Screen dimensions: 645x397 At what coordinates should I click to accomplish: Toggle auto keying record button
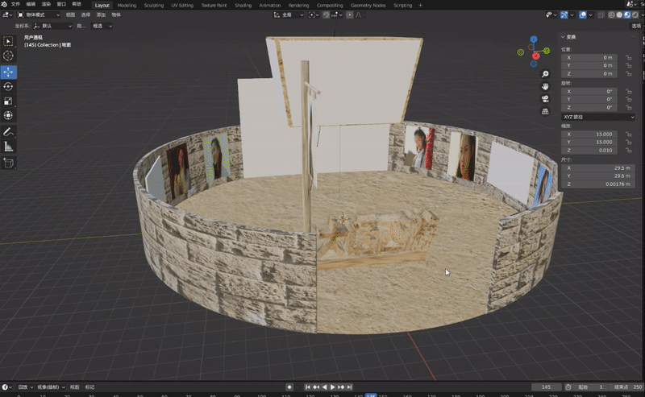289,387
